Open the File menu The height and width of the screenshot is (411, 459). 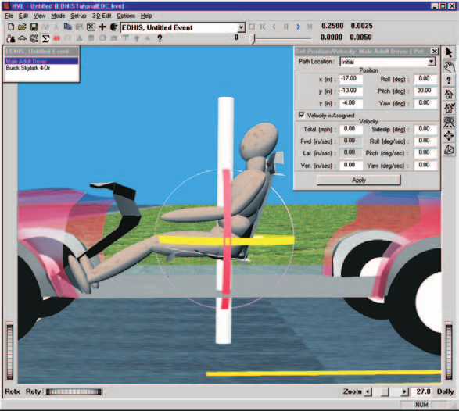pos(9,16)
